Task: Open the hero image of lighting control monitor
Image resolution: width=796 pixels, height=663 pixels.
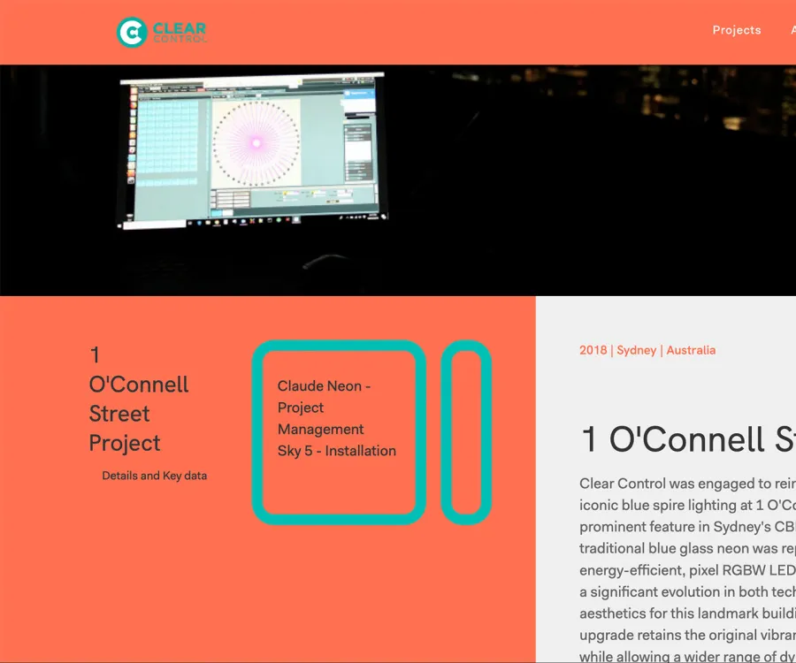Action: 398,180
